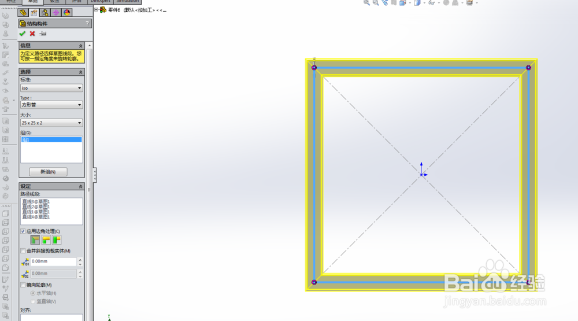Click the Zoom to Area view icon
Viewport: 578px width, 321px height.
point(376,2)
